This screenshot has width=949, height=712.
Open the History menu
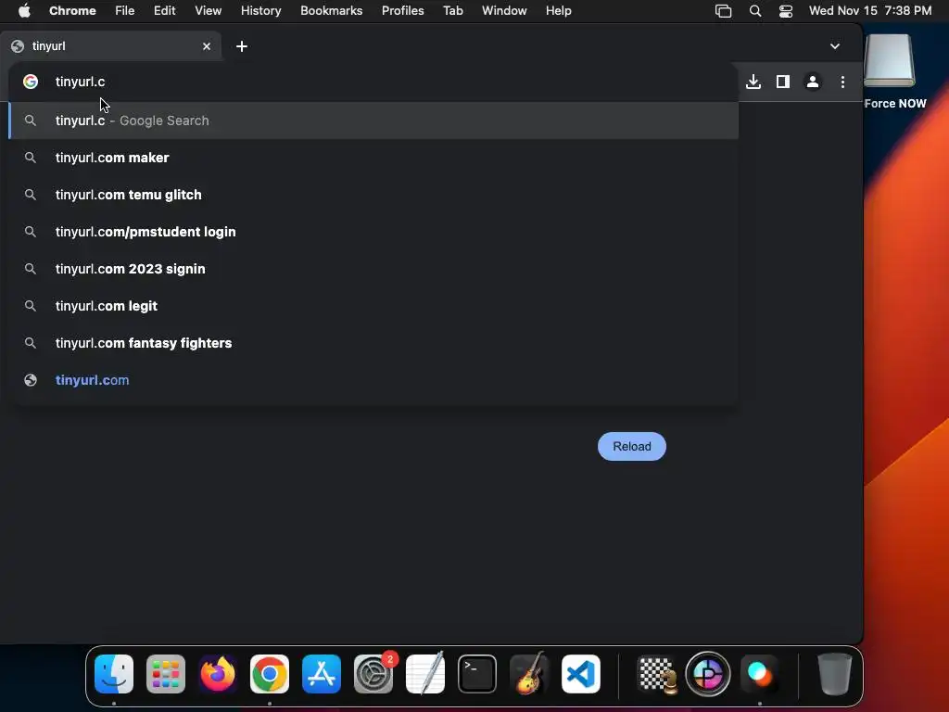tap(260, 11)
